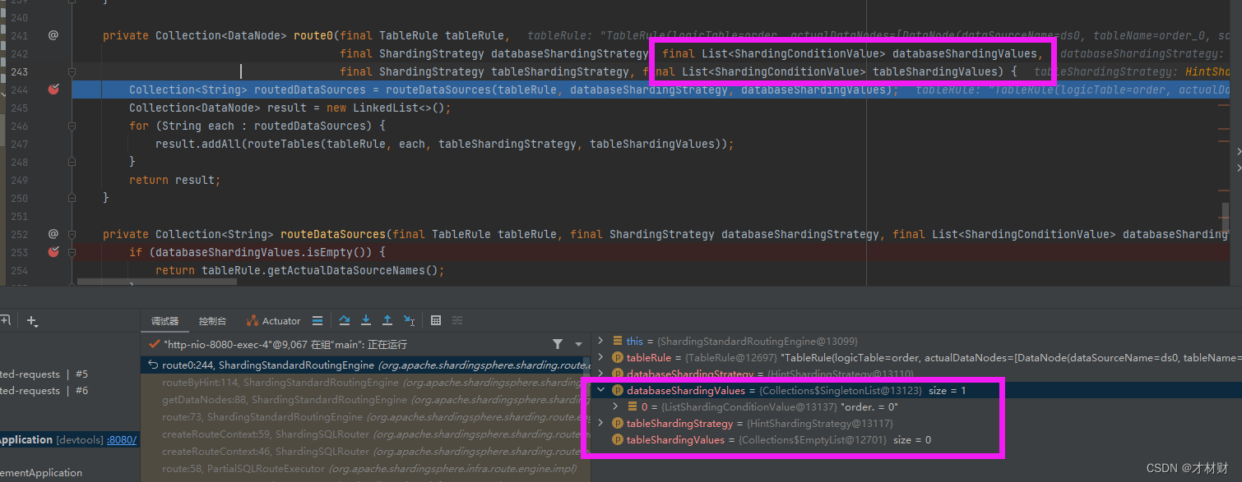This screenshot has width=1242, height=482.
Task: Toggle the breakpoint on line 244
Action: tap(53, 90)
